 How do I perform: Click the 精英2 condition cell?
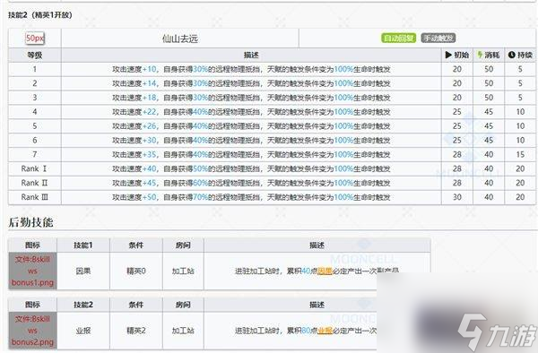(x=136, y=331)
